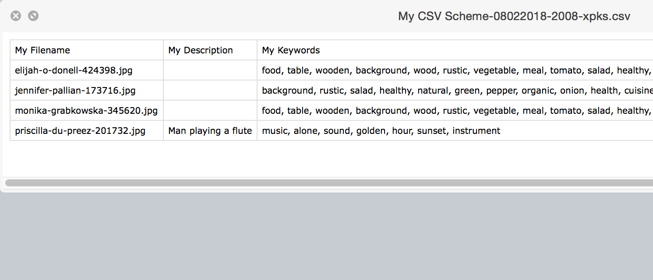Click the circular X clear icon
The height and width of the screenshot is (280, 653).
[x=16, y=15]
